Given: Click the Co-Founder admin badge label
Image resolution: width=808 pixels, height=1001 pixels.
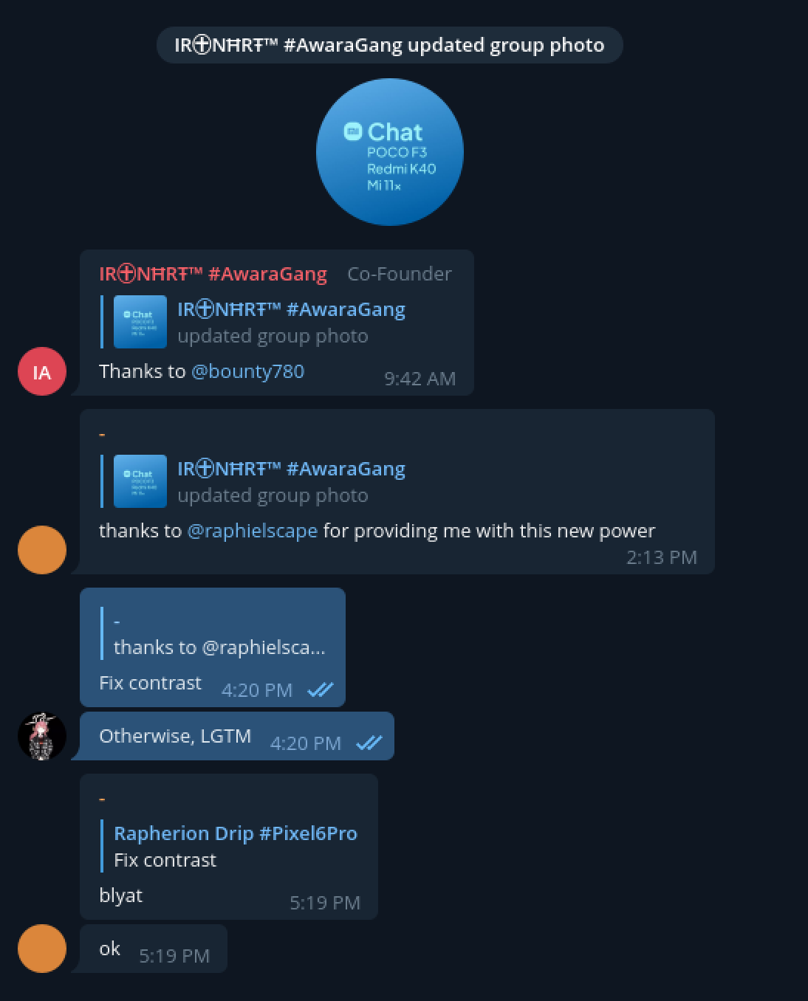Looking at the screenshot, I should [x=400, y=274].
